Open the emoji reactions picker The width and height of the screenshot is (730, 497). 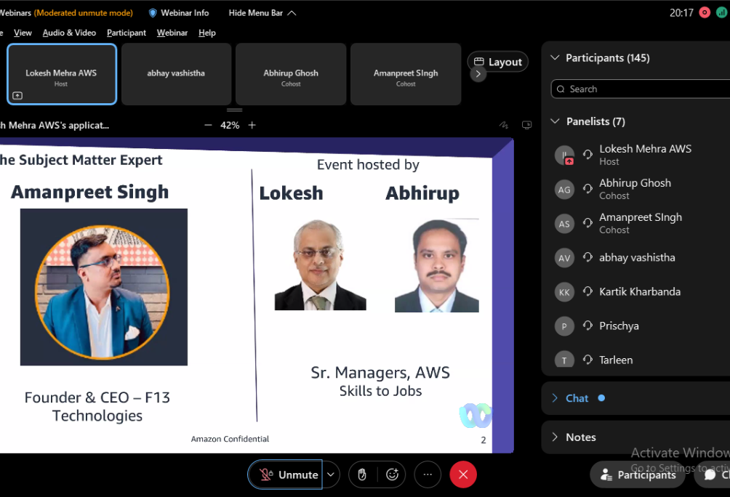(393, 474)
